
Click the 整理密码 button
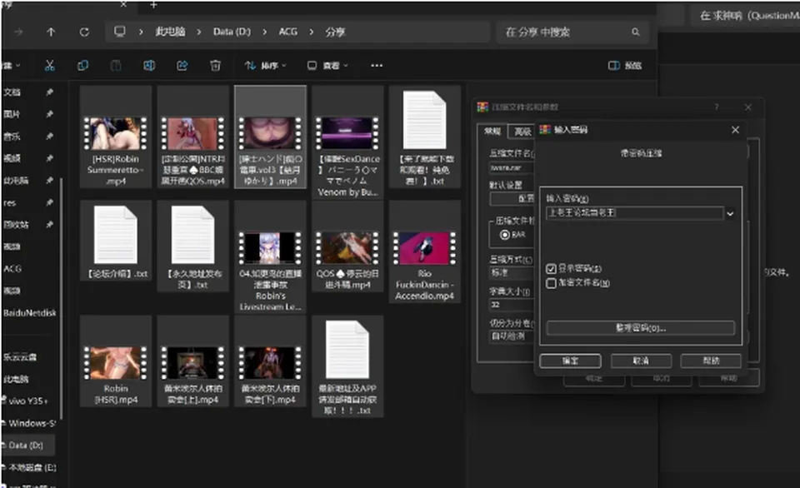pyautogui.click(x=640, y=328)
